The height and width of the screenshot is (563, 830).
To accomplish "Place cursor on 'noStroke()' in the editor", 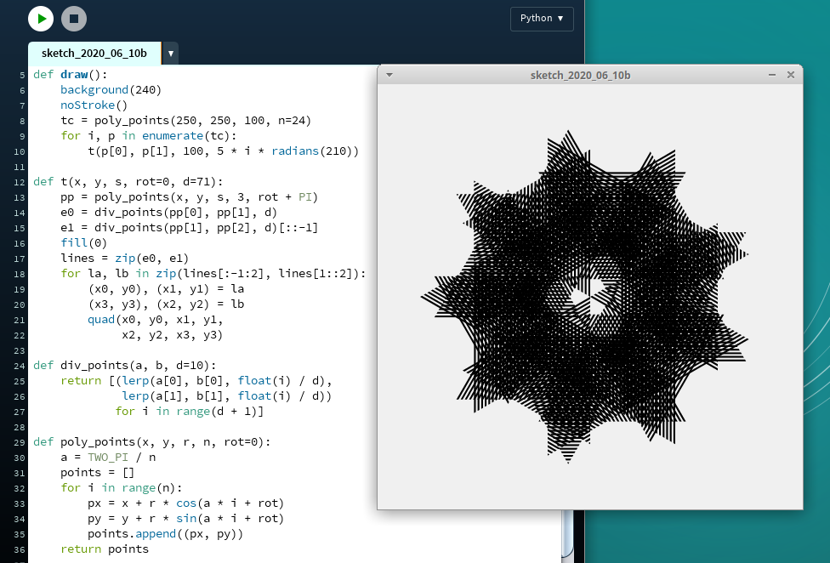I will (94, 105).
